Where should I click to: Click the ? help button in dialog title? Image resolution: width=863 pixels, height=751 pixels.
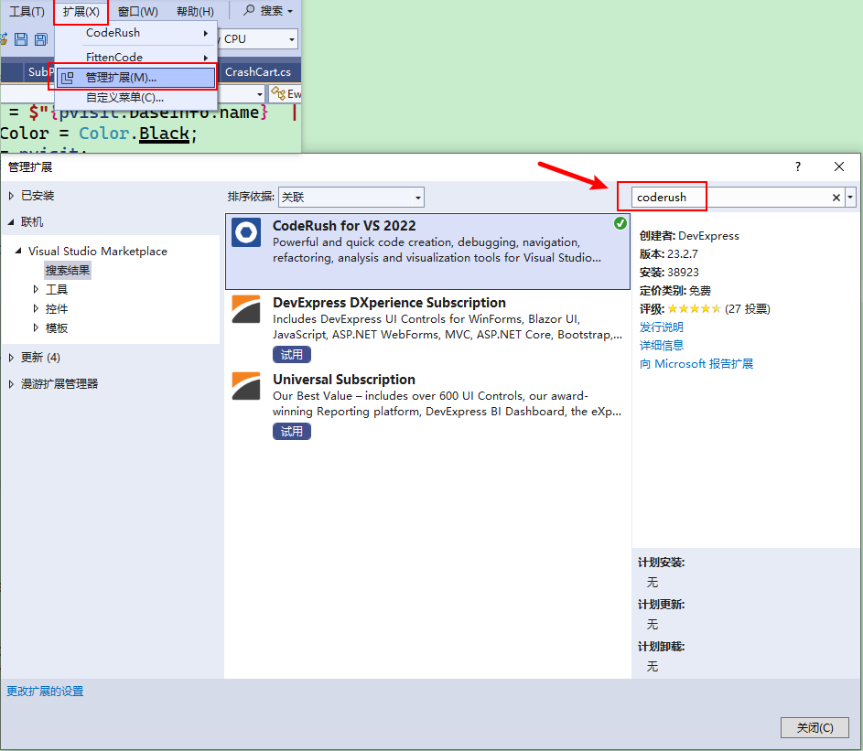tap(798, 166)
